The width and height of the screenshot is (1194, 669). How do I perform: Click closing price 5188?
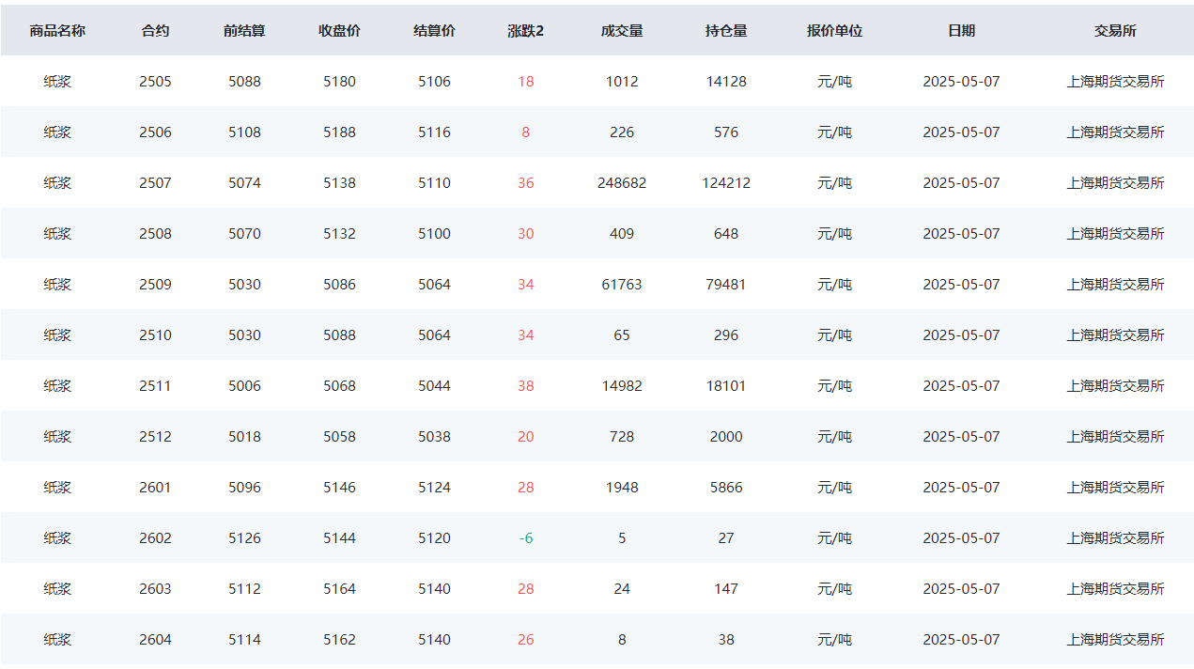coord(339,132)
